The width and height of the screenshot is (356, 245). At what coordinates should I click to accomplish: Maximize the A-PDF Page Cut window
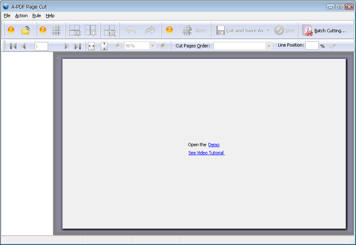tap(340, 7)
